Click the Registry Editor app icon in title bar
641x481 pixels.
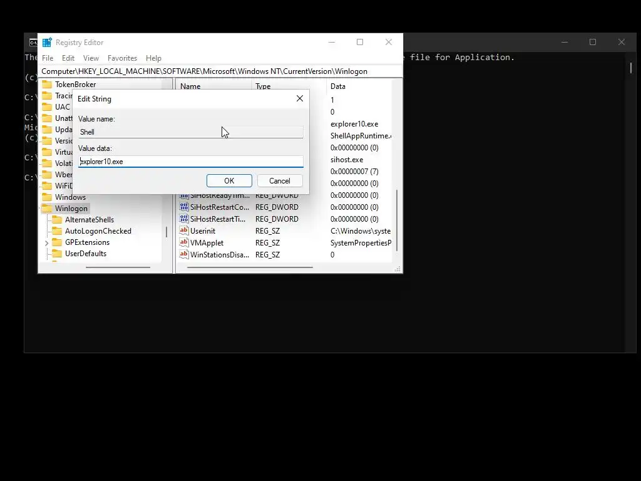[x=48, y=42]
